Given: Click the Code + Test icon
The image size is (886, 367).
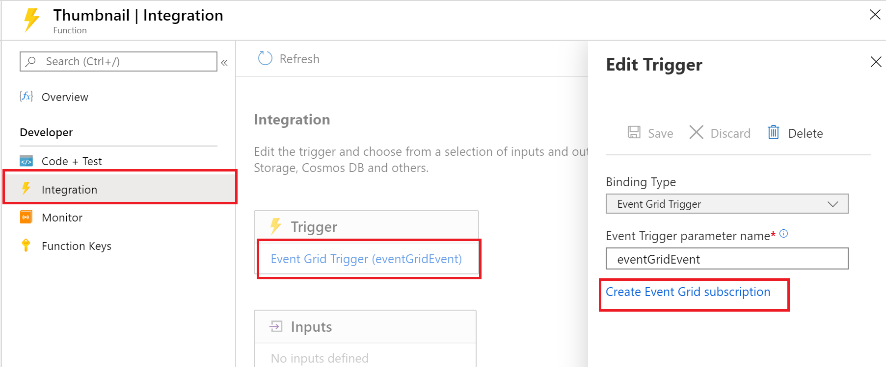Looking at the screenshot, I should [26, 161].
